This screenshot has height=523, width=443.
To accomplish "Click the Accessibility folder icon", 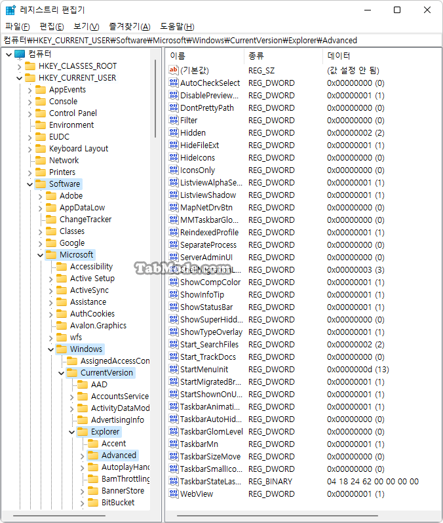I will 62,267.
